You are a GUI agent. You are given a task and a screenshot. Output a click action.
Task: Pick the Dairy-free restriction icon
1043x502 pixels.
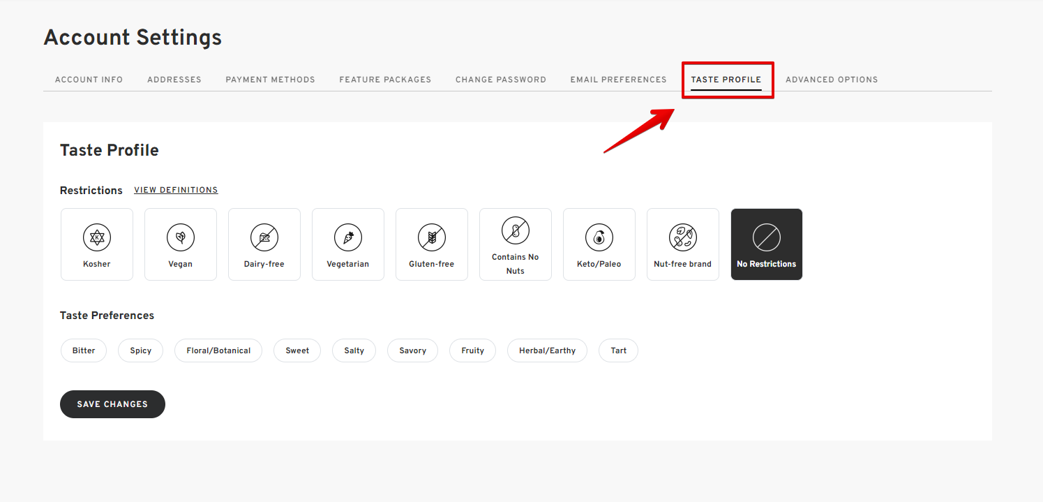264,238
